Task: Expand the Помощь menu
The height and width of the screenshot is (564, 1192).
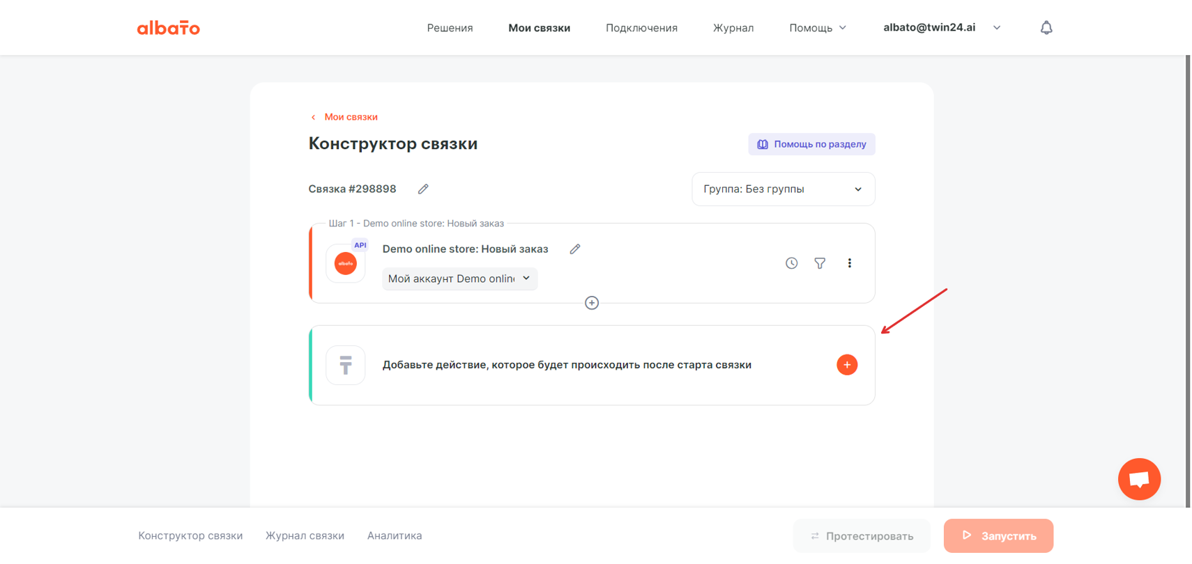Action: 818,28
